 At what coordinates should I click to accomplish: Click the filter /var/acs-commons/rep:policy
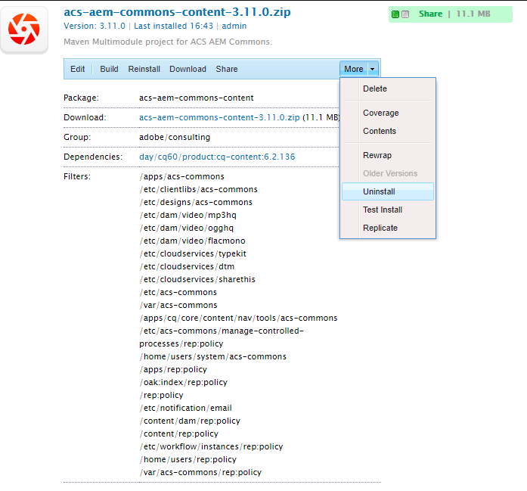(200, 472)
